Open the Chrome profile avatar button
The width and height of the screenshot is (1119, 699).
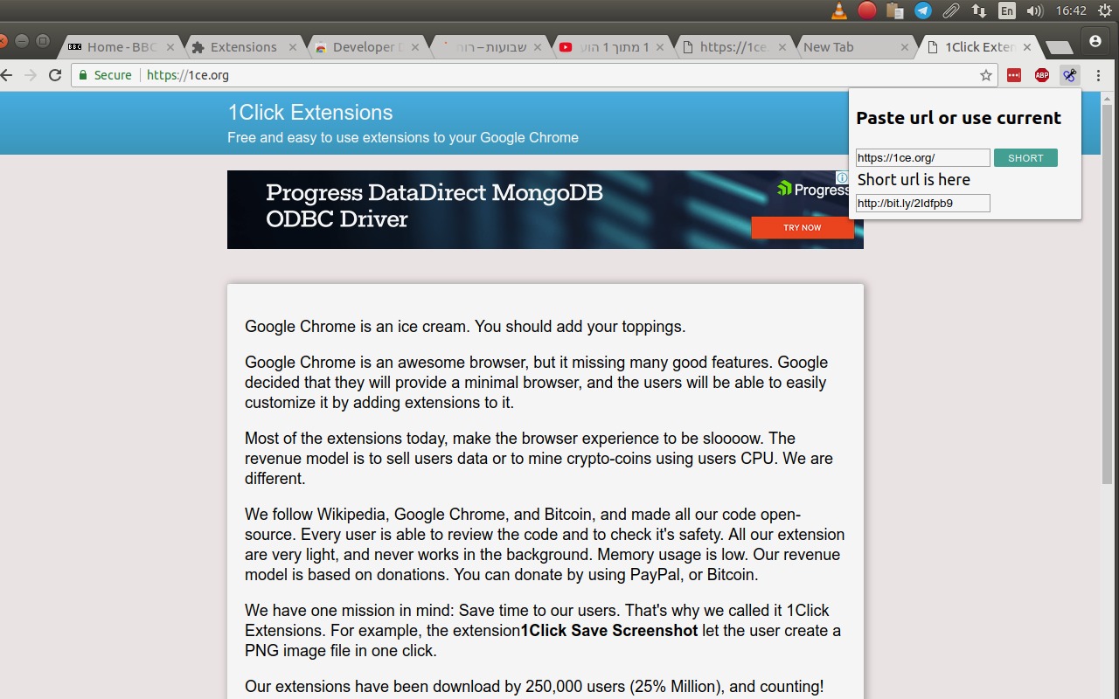click(1095, 41)
